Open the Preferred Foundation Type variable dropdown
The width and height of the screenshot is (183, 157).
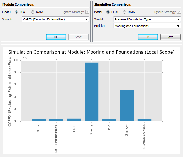tap(147, 19)
